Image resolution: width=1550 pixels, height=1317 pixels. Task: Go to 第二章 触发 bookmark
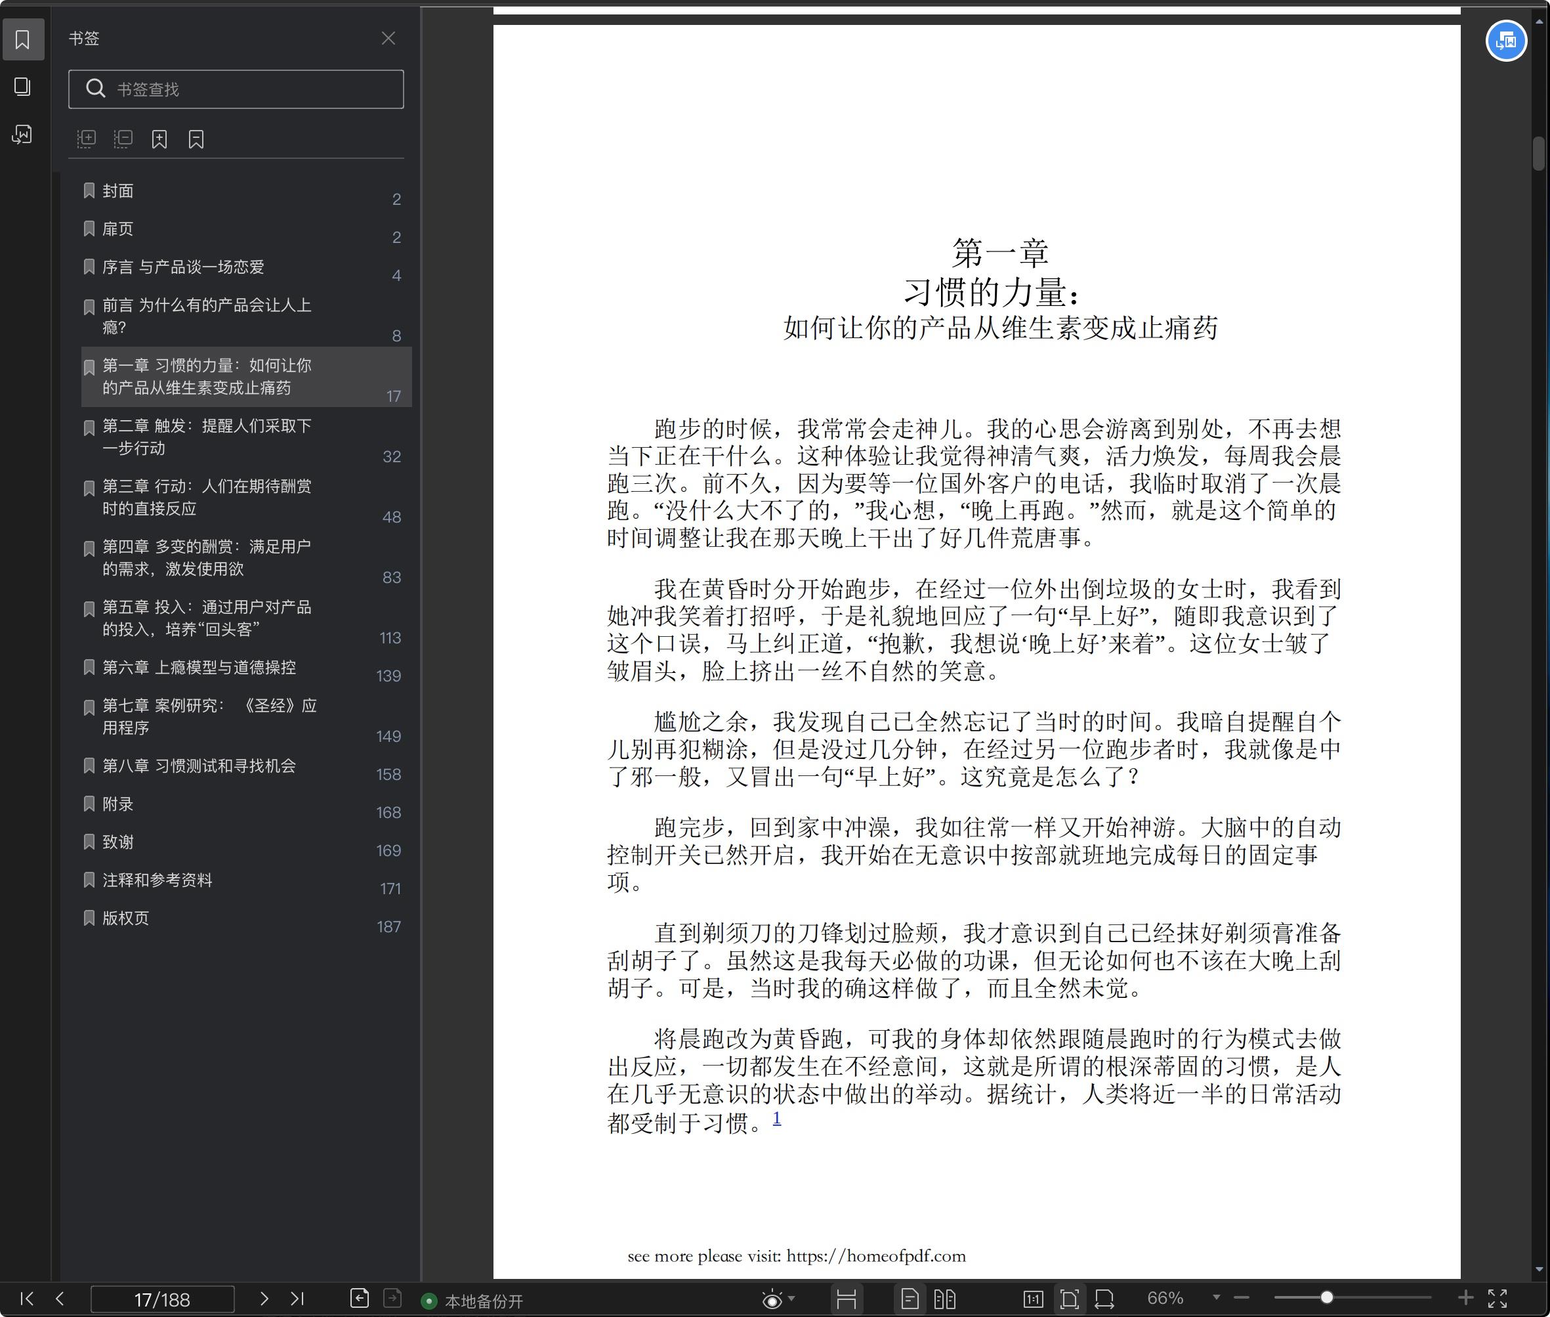pyautogui.click(x=246, y=437)
